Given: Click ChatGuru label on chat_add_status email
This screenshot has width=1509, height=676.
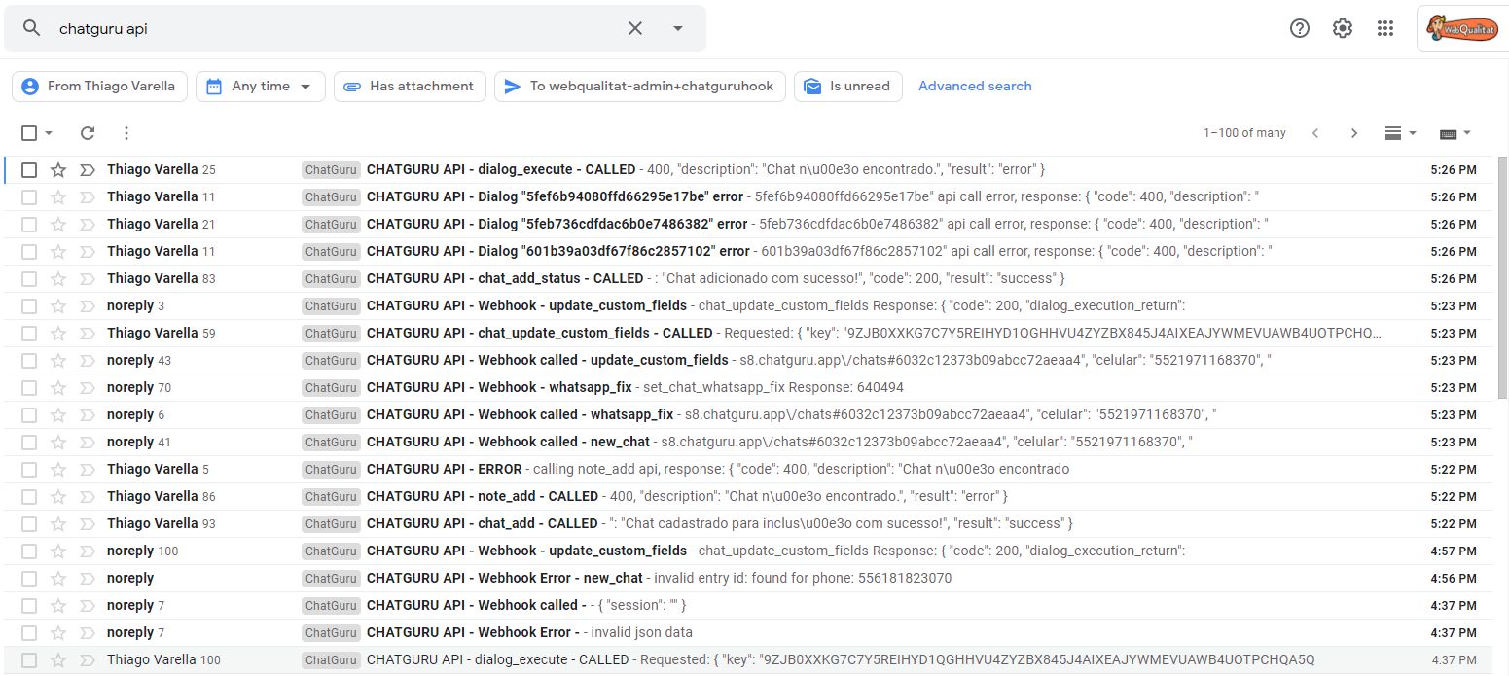Looking at the screenshot, I should tap(332, 279).
